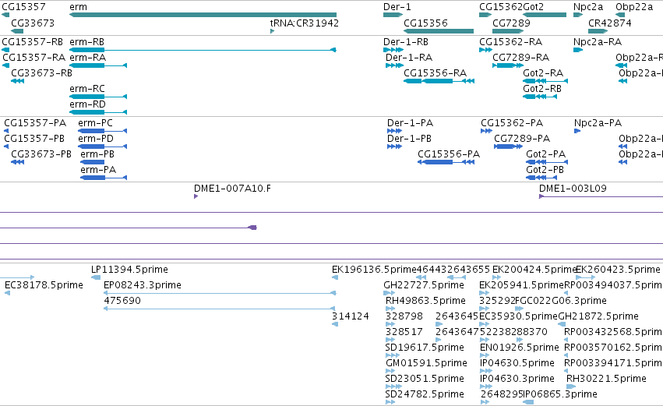Click protein CG33673-PB
663x406 pixels.
coord(41,154)
